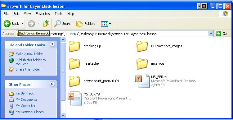Go up one folder level
Image resolution: width=233 pixels, height=120 pixels.
point(46,24)
